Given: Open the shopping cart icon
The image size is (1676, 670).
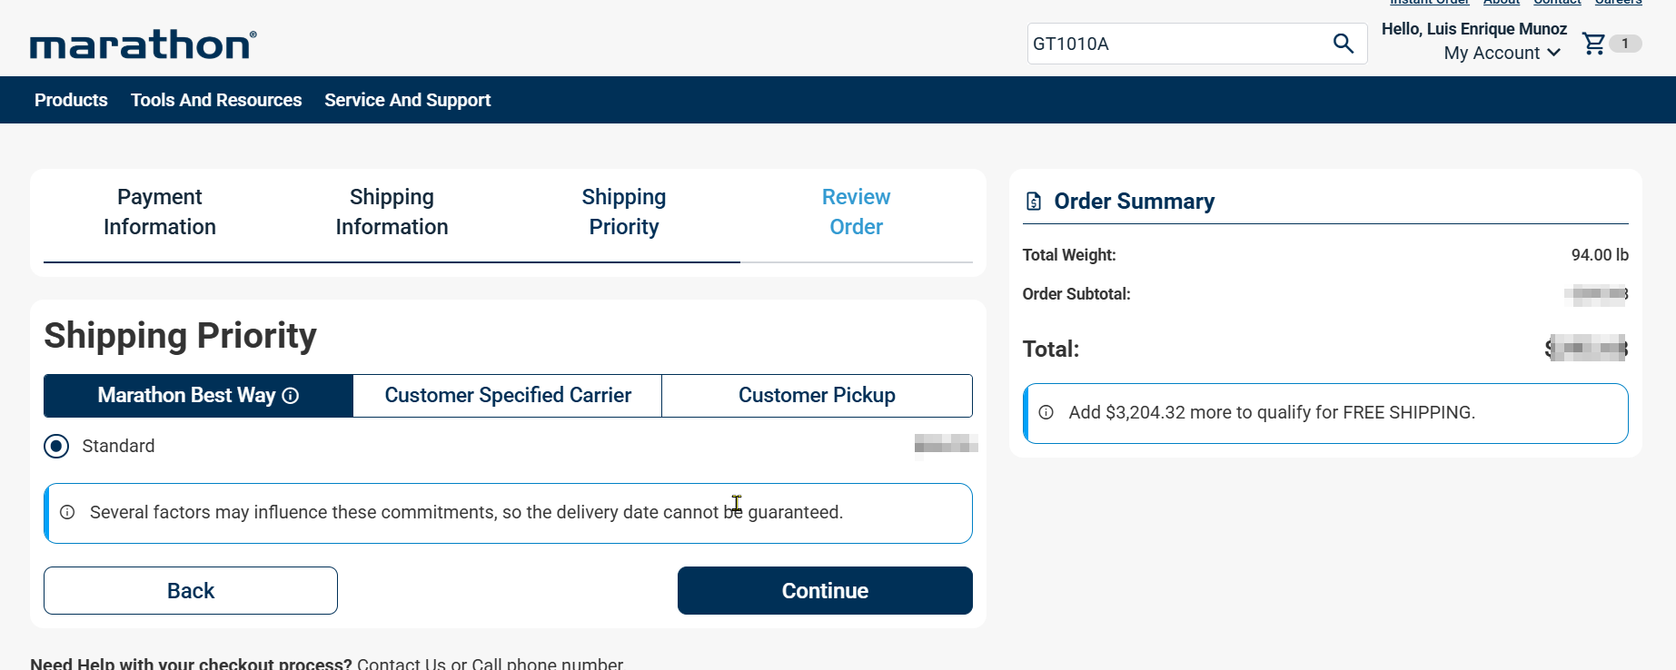Looking at the screenshot, I should [x=1593, y=44].
